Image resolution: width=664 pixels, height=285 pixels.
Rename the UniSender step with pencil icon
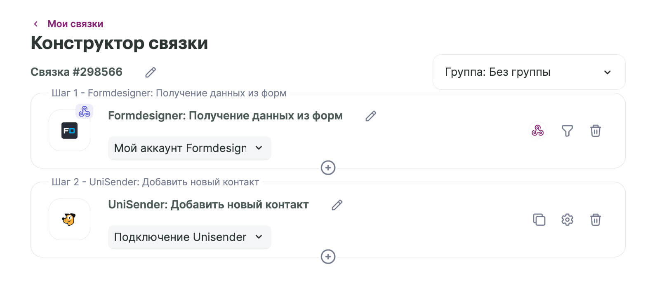(337, 205)
